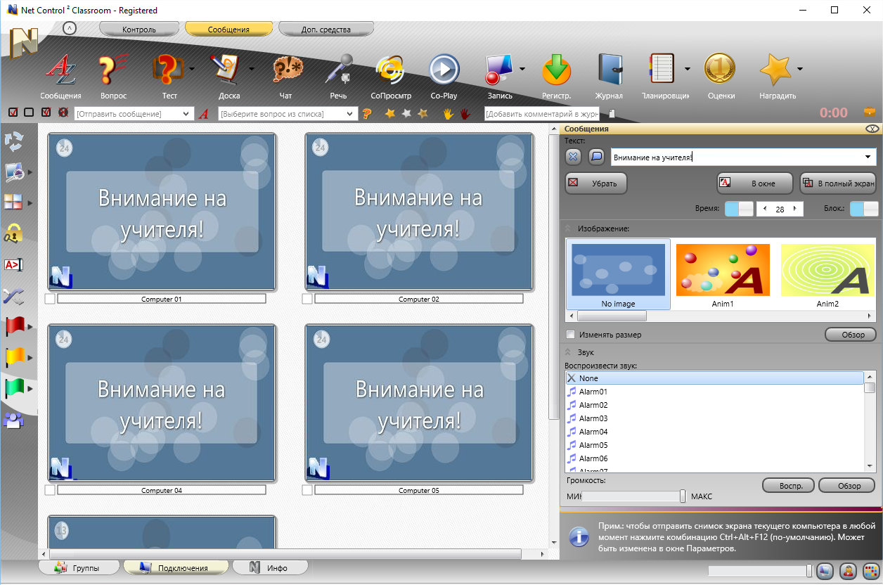883x585 pixels.
Task: Select the Anim1 image thumbnail
Action: [723, 275]
